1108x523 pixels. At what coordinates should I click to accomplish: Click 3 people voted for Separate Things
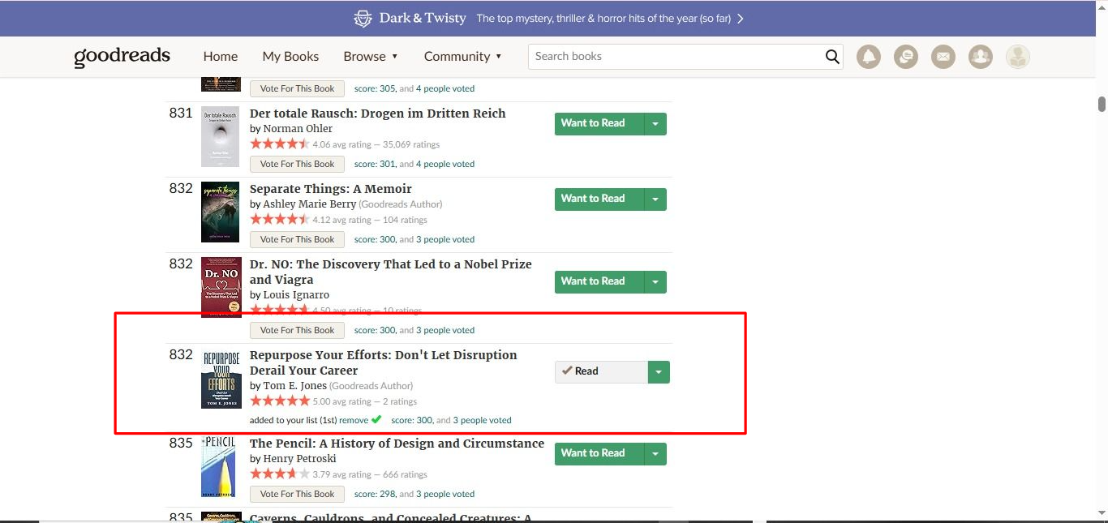445,239
